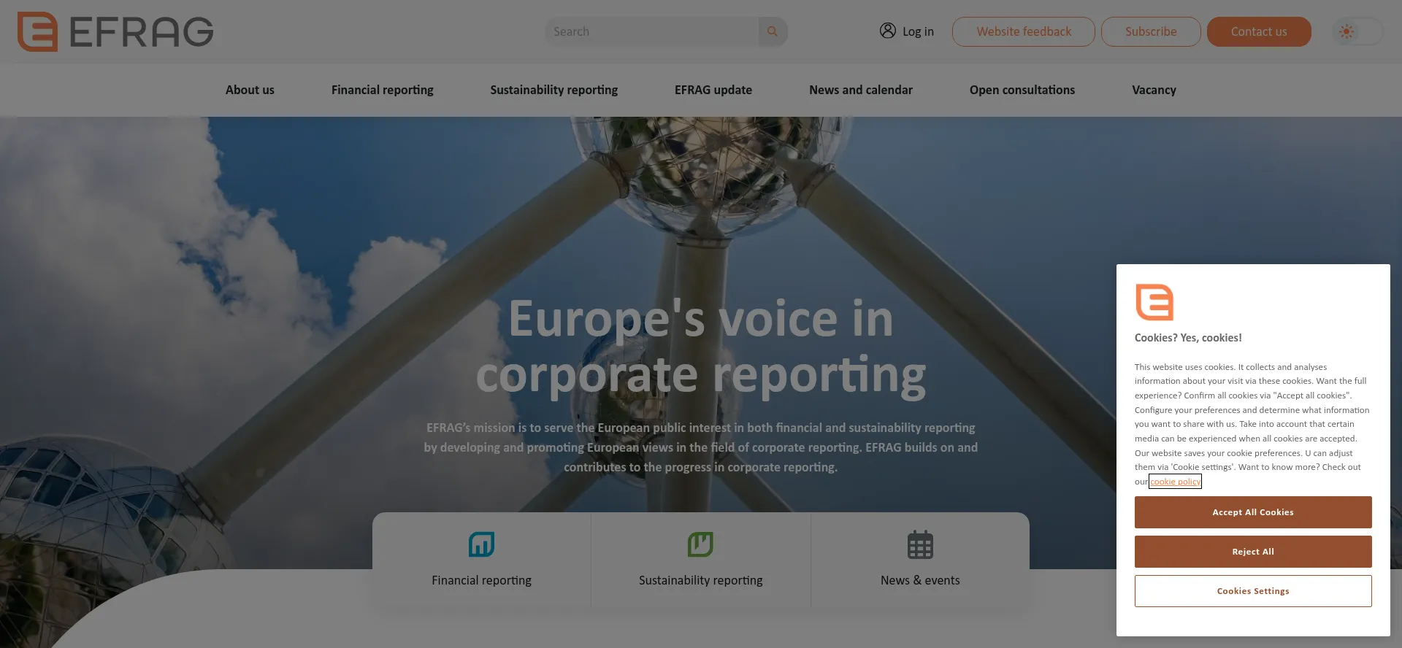
Task: Click the EFRAG mission paragraph text
Action: (701, 447)
